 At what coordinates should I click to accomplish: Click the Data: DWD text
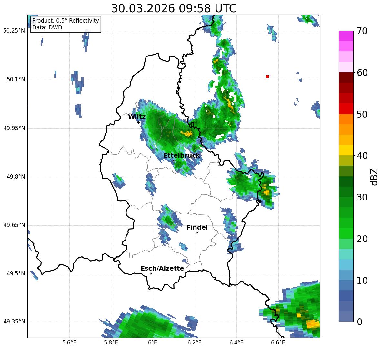click(x=47, y=27)
